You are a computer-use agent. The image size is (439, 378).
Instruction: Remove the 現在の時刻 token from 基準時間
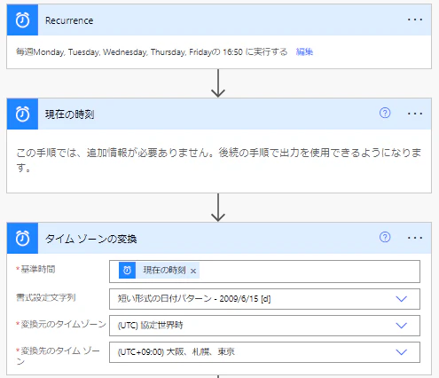[193, 271]
